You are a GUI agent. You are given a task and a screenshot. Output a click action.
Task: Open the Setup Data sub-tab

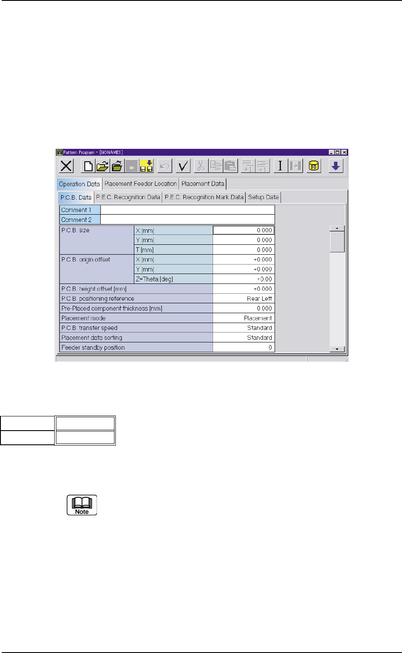[x=263, y=197]
